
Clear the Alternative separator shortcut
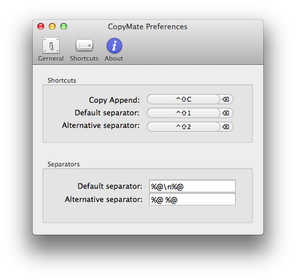point(226,127)
